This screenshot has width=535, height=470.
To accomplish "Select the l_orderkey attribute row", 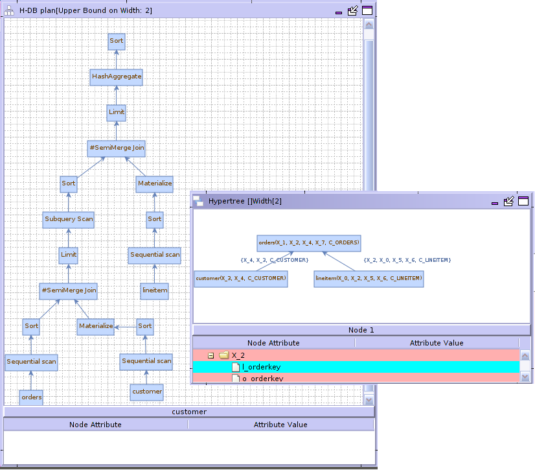I will click(x=356, y=367).
